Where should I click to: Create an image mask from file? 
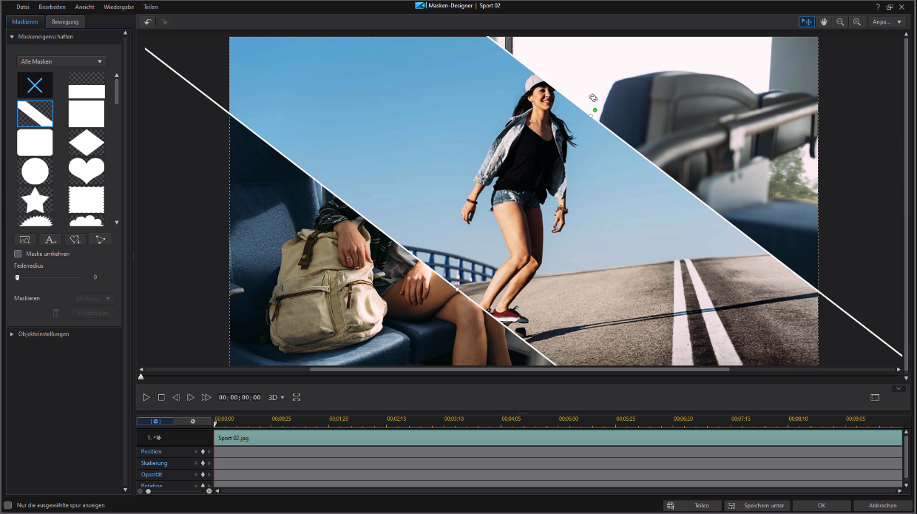click(x=25, y=239)
